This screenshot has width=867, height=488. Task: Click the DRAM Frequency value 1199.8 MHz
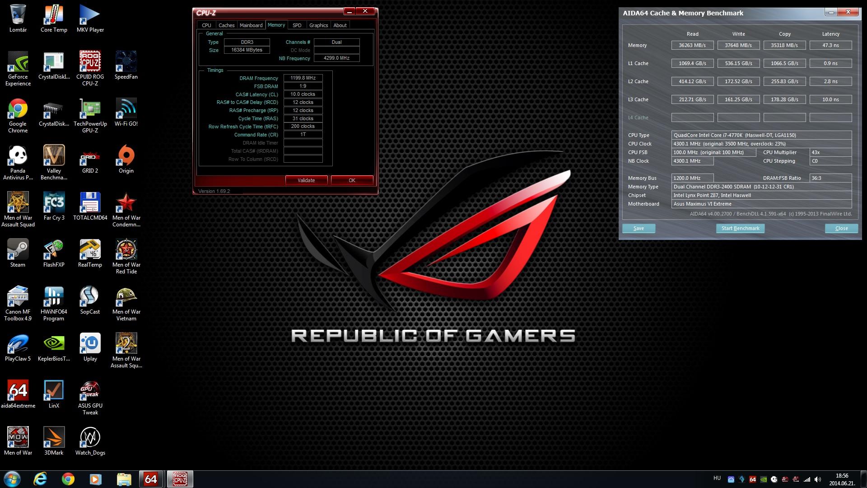pyautogui.click(x=303, y=78)
